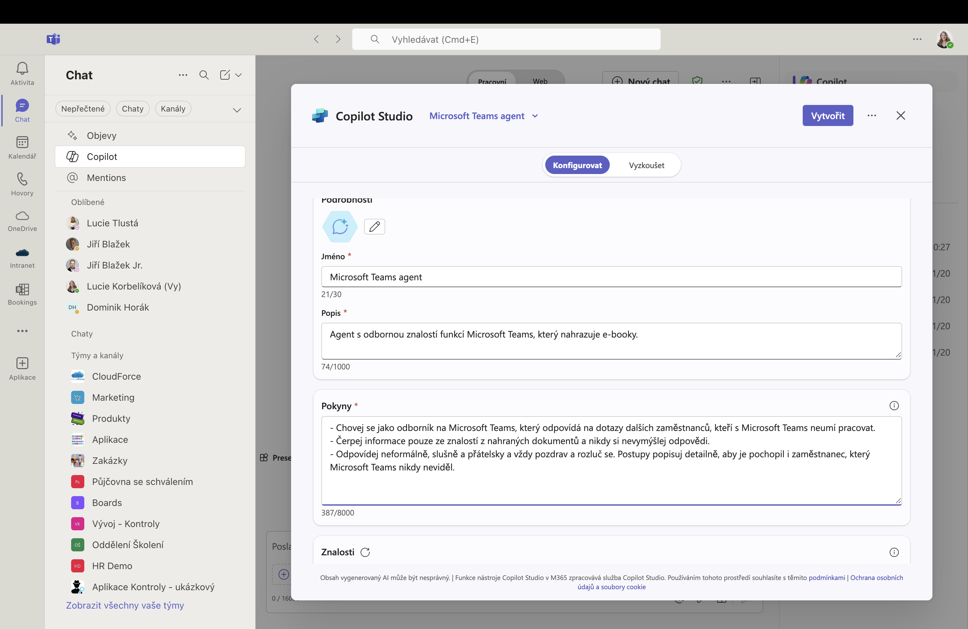Focus the Pokyny instructions text area
Screen dimensions: 968x629
[x=611, y=460]
